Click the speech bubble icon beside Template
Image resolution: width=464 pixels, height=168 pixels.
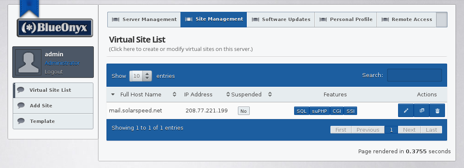(x=21, y=121)
